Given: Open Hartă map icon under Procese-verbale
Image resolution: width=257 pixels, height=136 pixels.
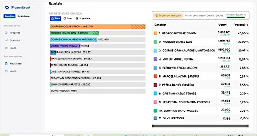Looking at the screenshot, I should pyautogui.click(x=6, y=71).
